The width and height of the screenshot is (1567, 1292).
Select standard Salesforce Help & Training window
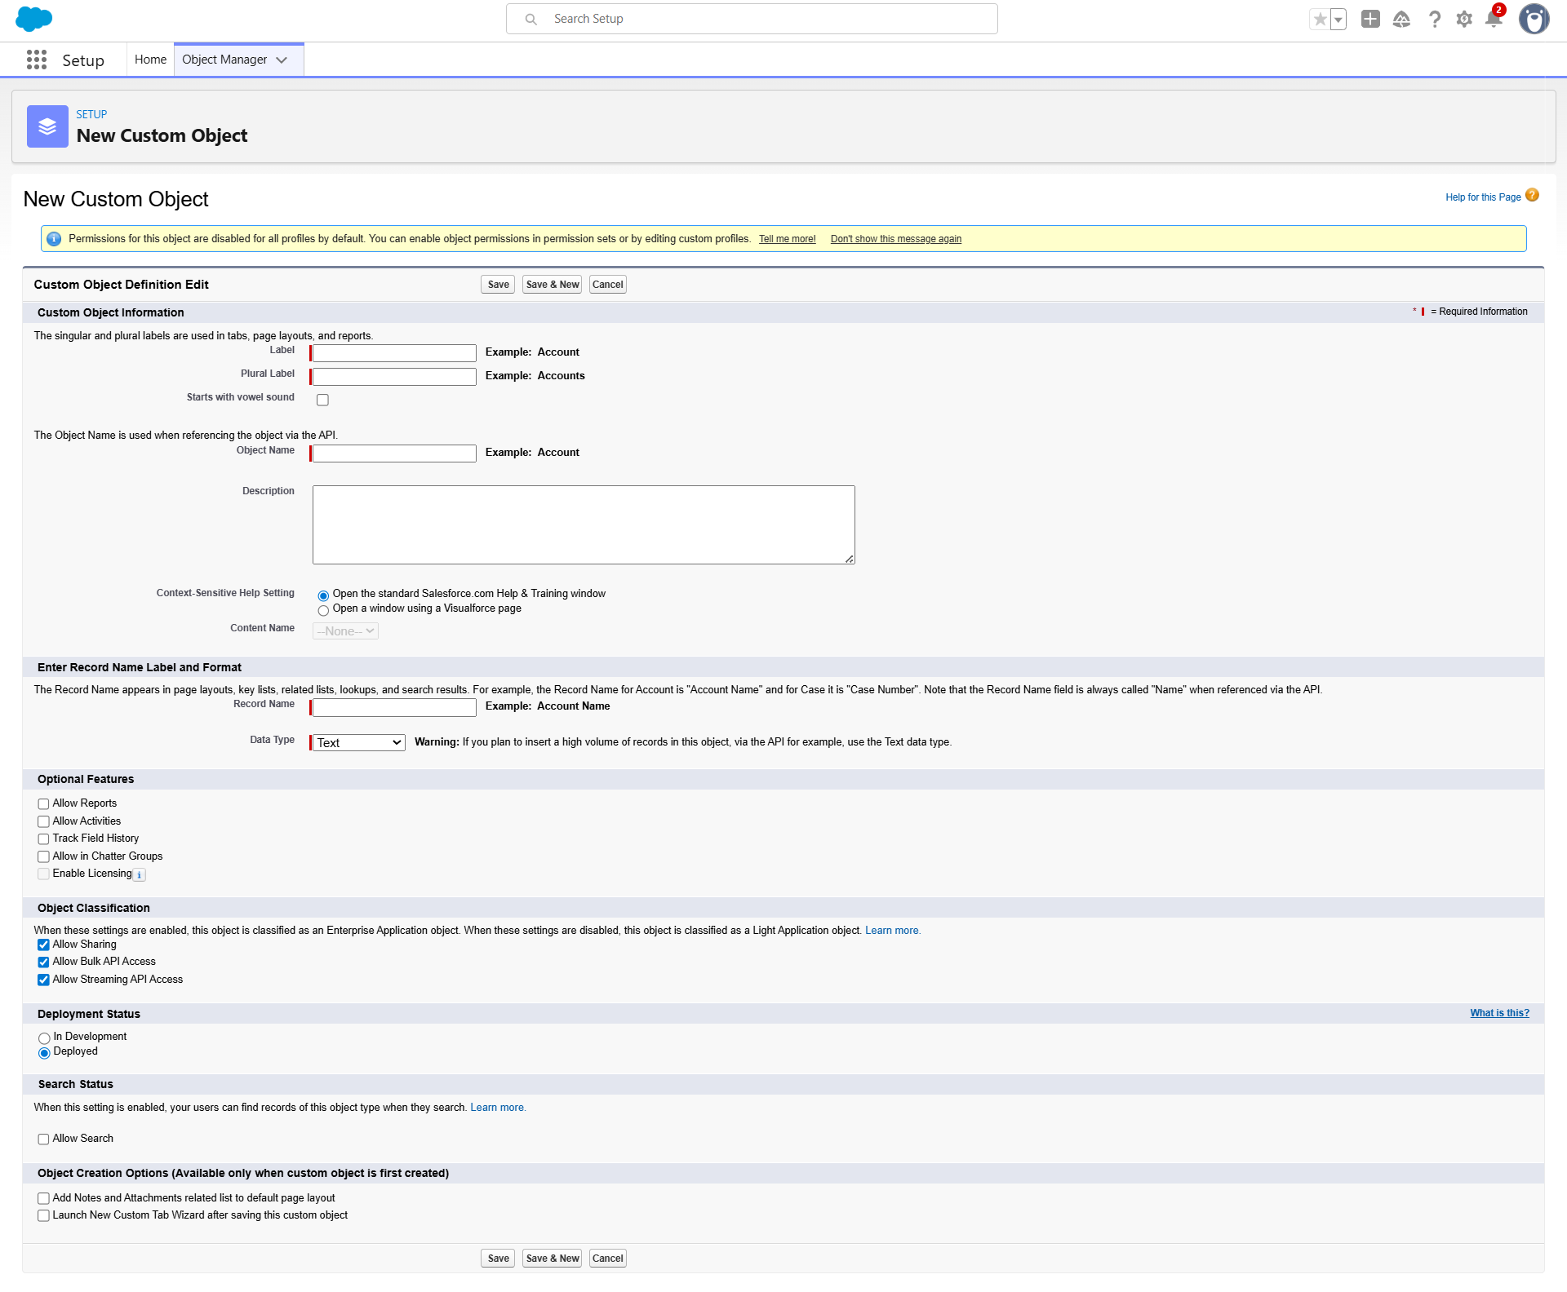[x=323, y=595]
